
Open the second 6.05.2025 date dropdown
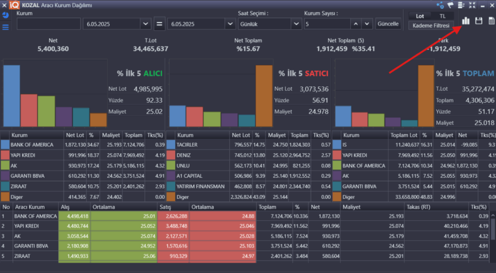[230, 24]
